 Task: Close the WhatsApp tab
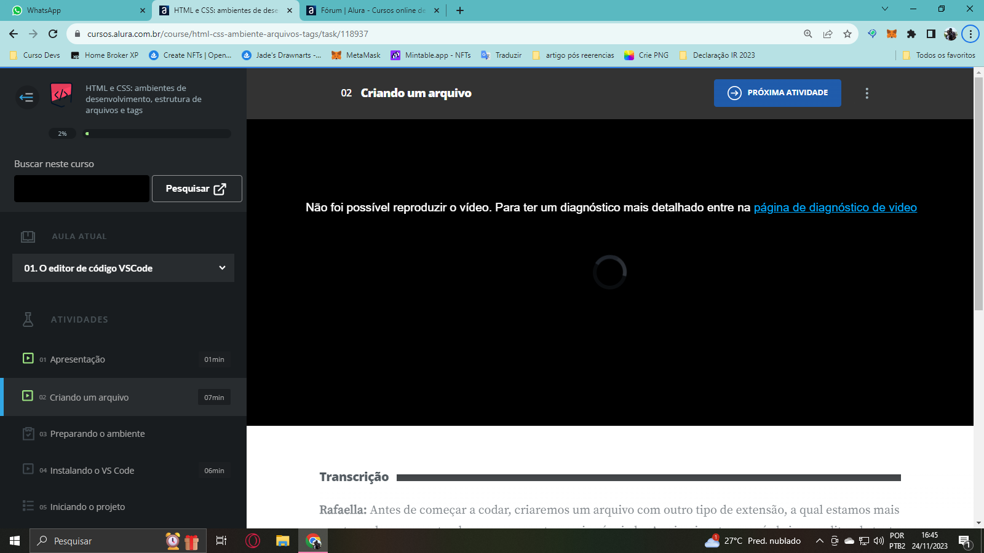[x=143, y=10]
